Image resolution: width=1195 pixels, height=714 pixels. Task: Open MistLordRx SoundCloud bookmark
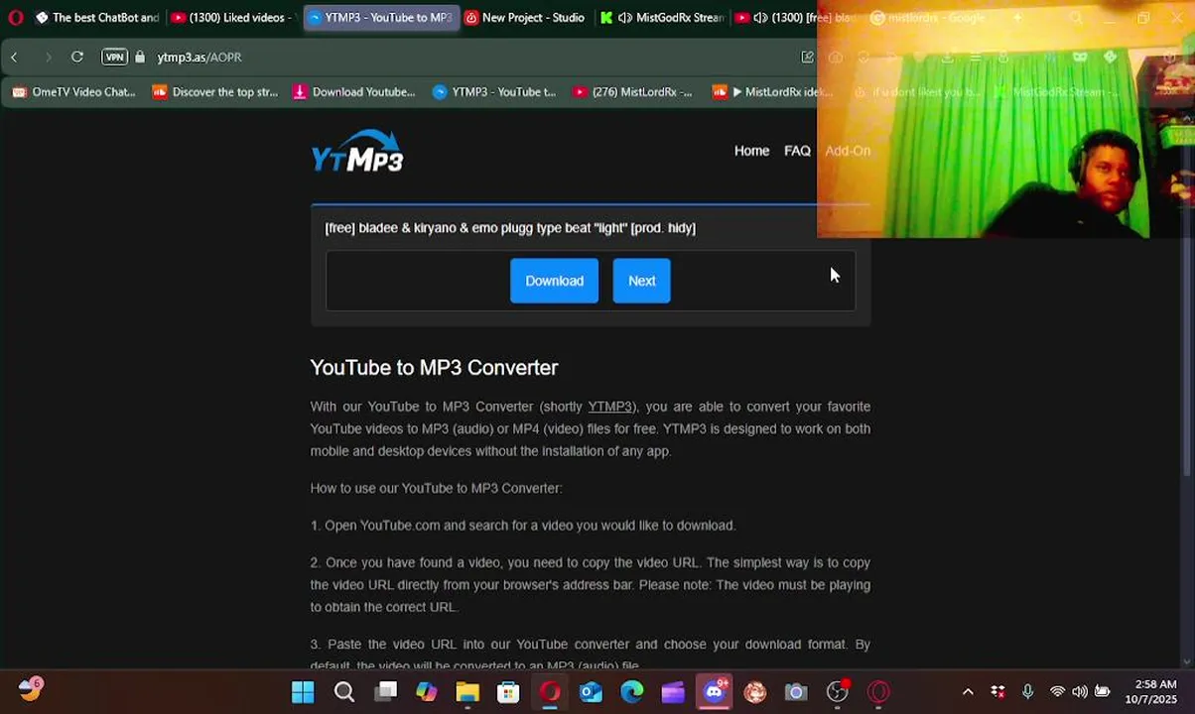click(772, 92)
